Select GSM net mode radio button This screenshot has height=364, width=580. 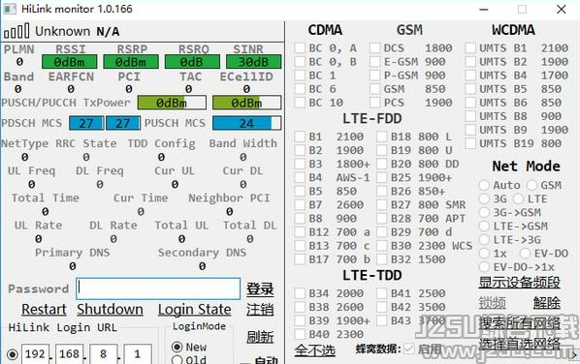coord(532,185)
